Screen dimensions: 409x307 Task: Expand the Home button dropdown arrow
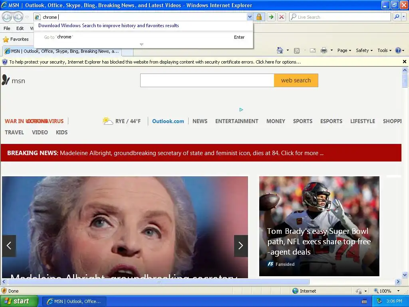[288, 50]
